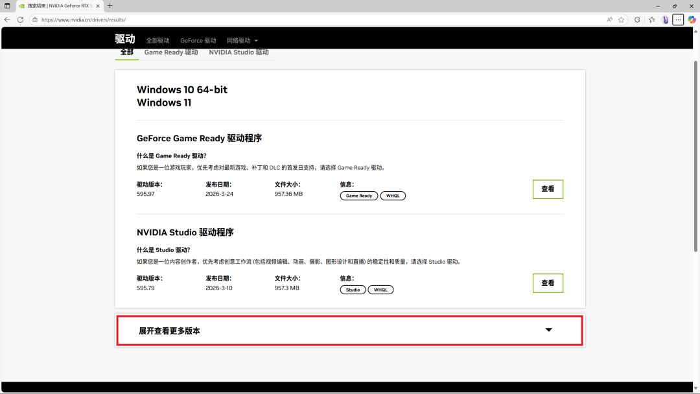
Task: Minimize the browser window
Action: pos(658,6)
